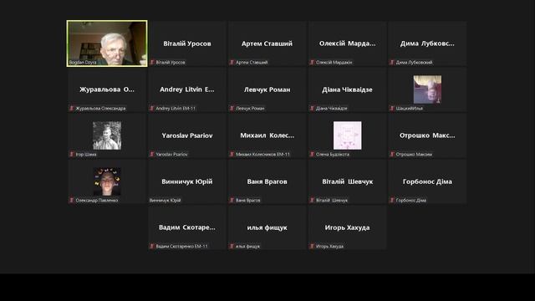Click muted mic icon beside Віталій Шевчук label
535x301 pixels.
312,201
